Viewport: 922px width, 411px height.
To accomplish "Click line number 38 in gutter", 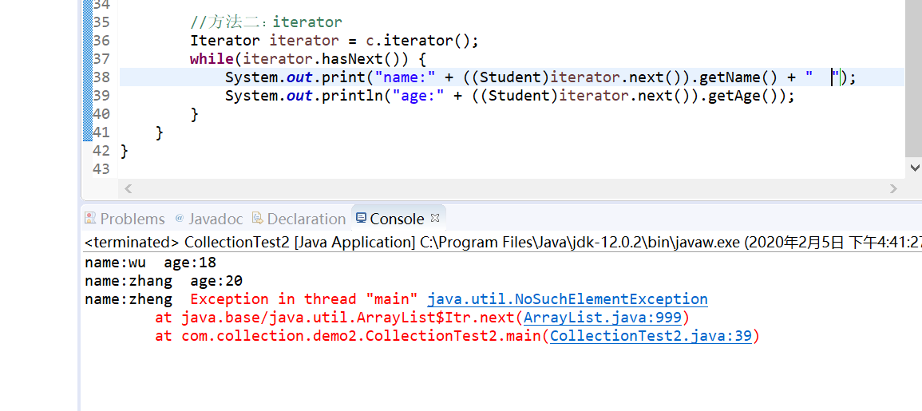I will [101, 77].
